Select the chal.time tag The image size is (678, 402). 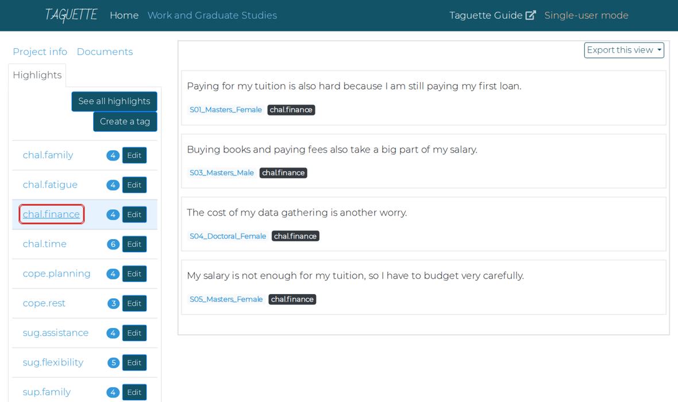click(x=45, y=244)
